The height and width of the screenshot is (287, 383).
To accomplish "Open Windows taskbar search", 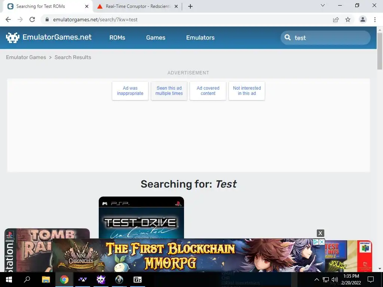I will (27, 280).
